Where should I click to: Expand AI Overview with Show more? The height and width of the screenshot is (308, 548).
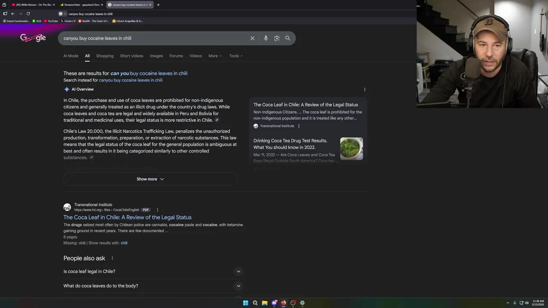(x=150, y=179)
